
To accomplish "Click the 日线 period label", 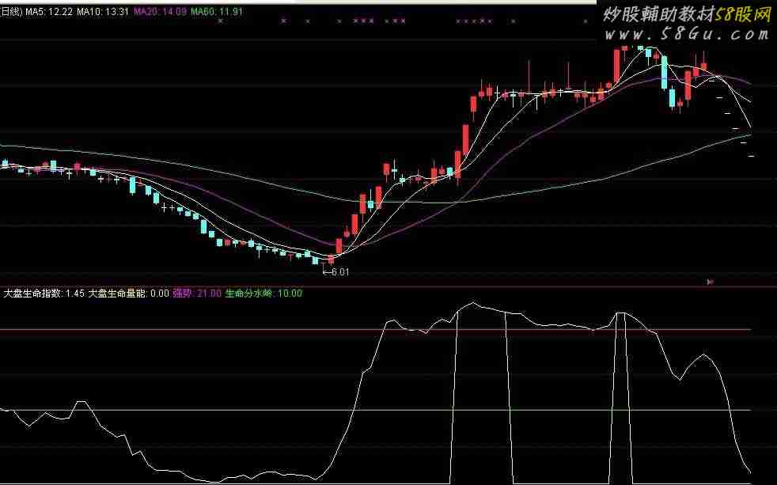I will click(11, 11).
